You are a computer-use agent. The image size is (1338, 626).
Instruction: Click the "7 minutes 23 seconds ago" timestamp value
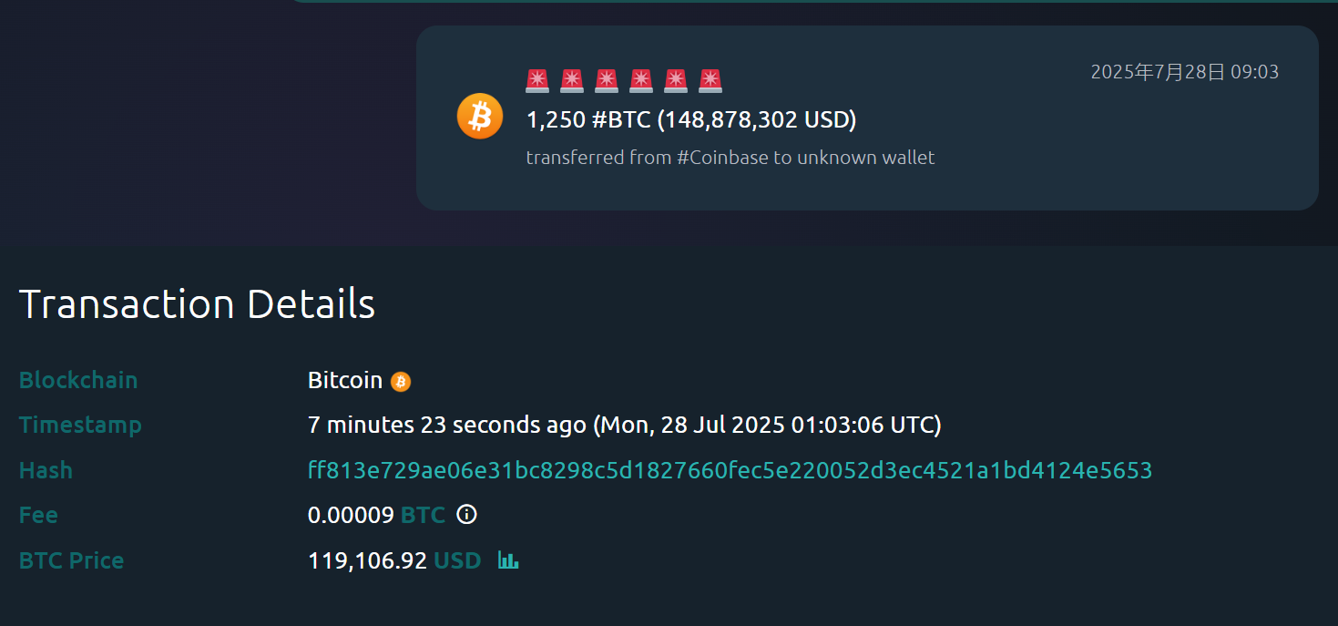[446, 425]
